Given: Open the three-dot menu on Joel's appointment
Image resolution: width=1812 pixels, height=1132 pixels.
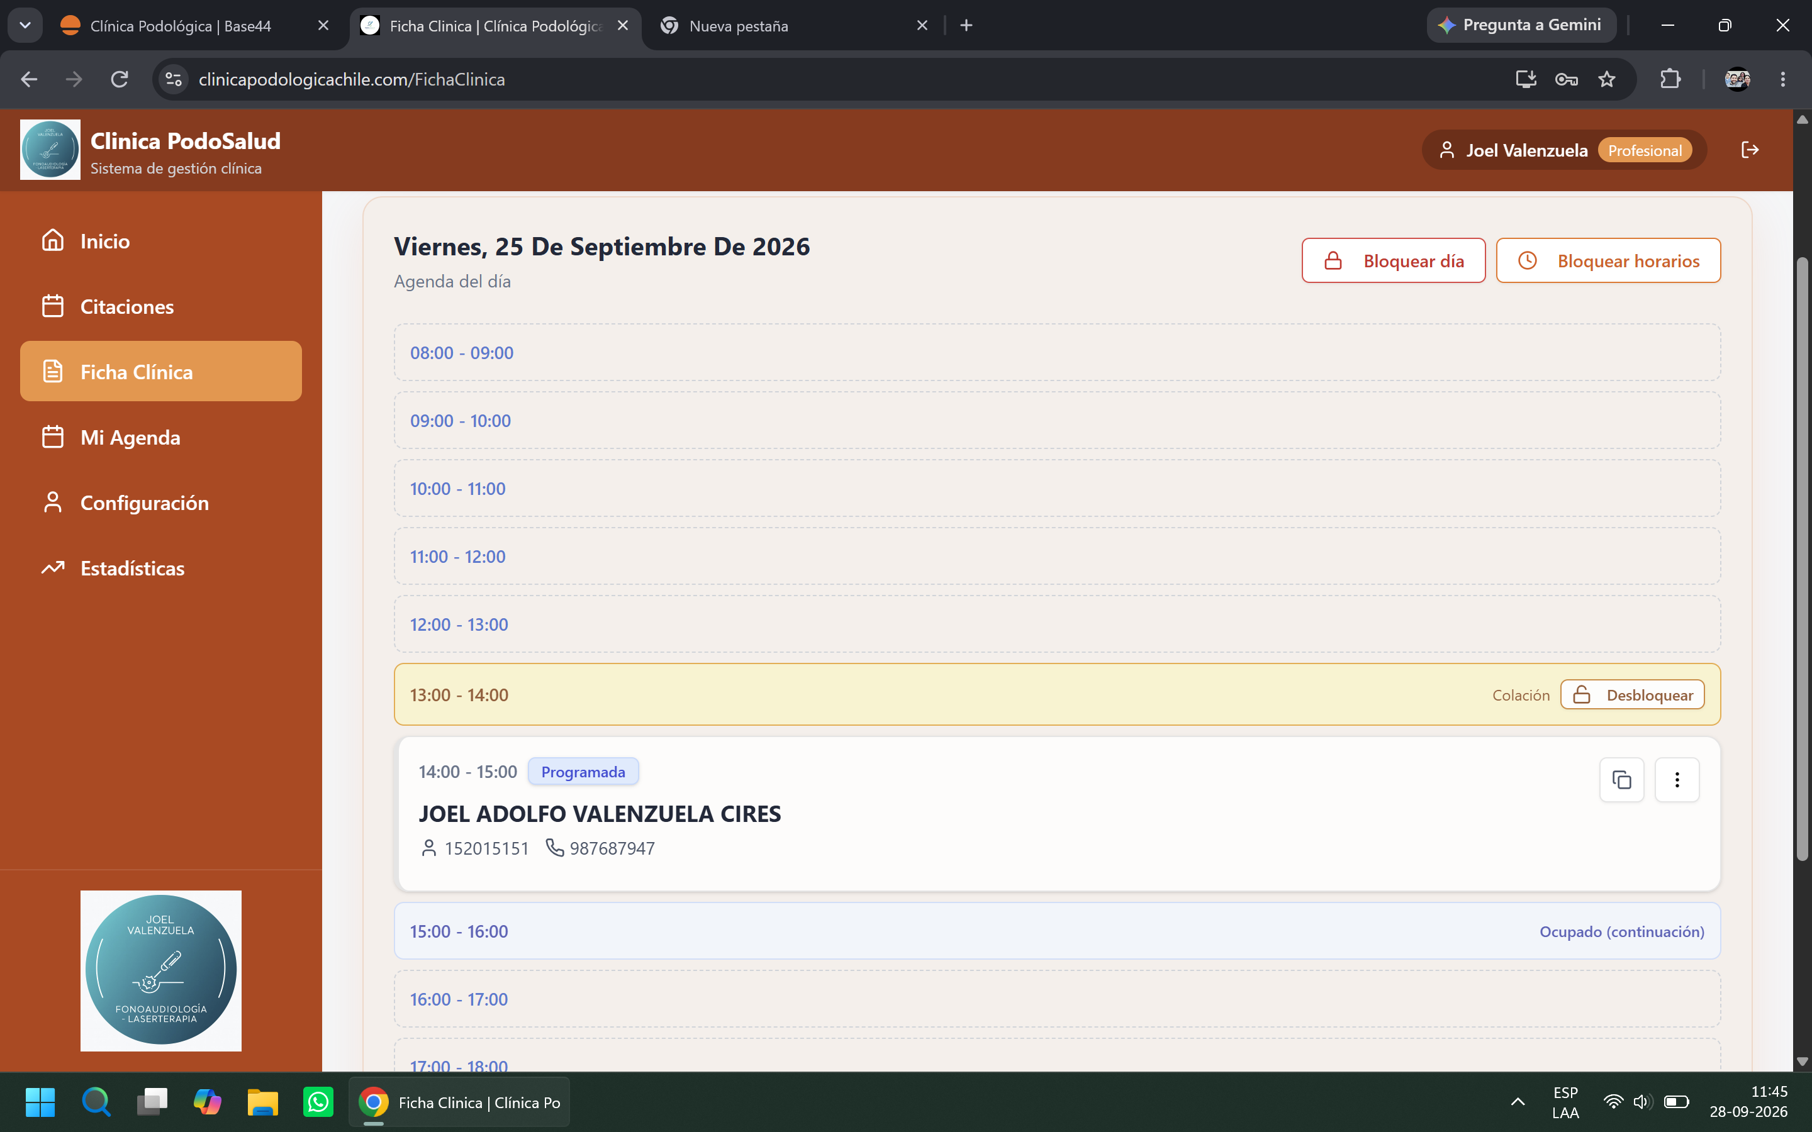Looking at the screenshot, I should [1677, 780].
